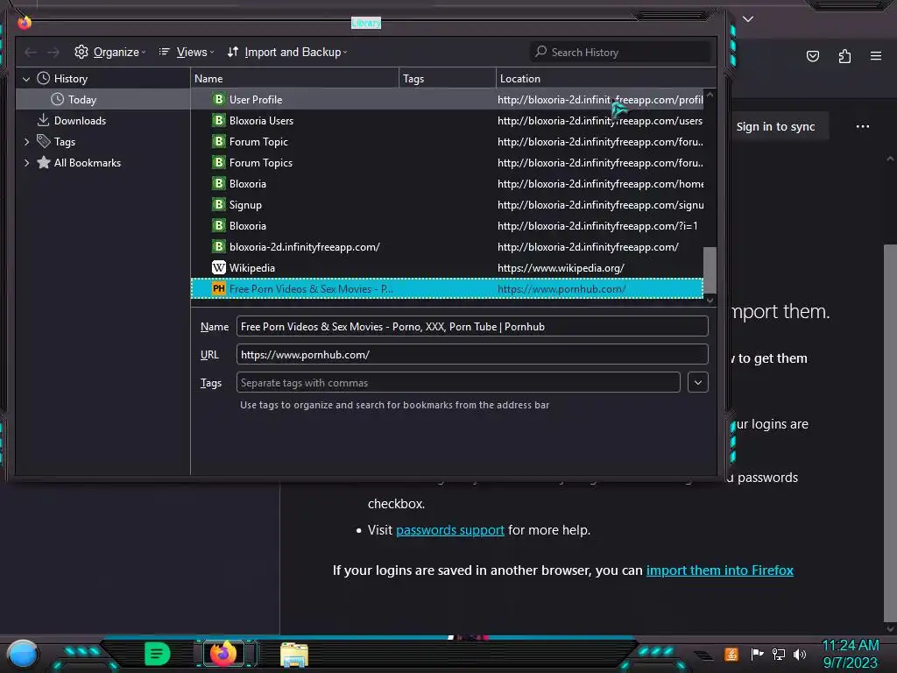Click Save to Pocket icon in Firefox
The width and height of the screenshot is (897, 673).
(x=812, y=56)
